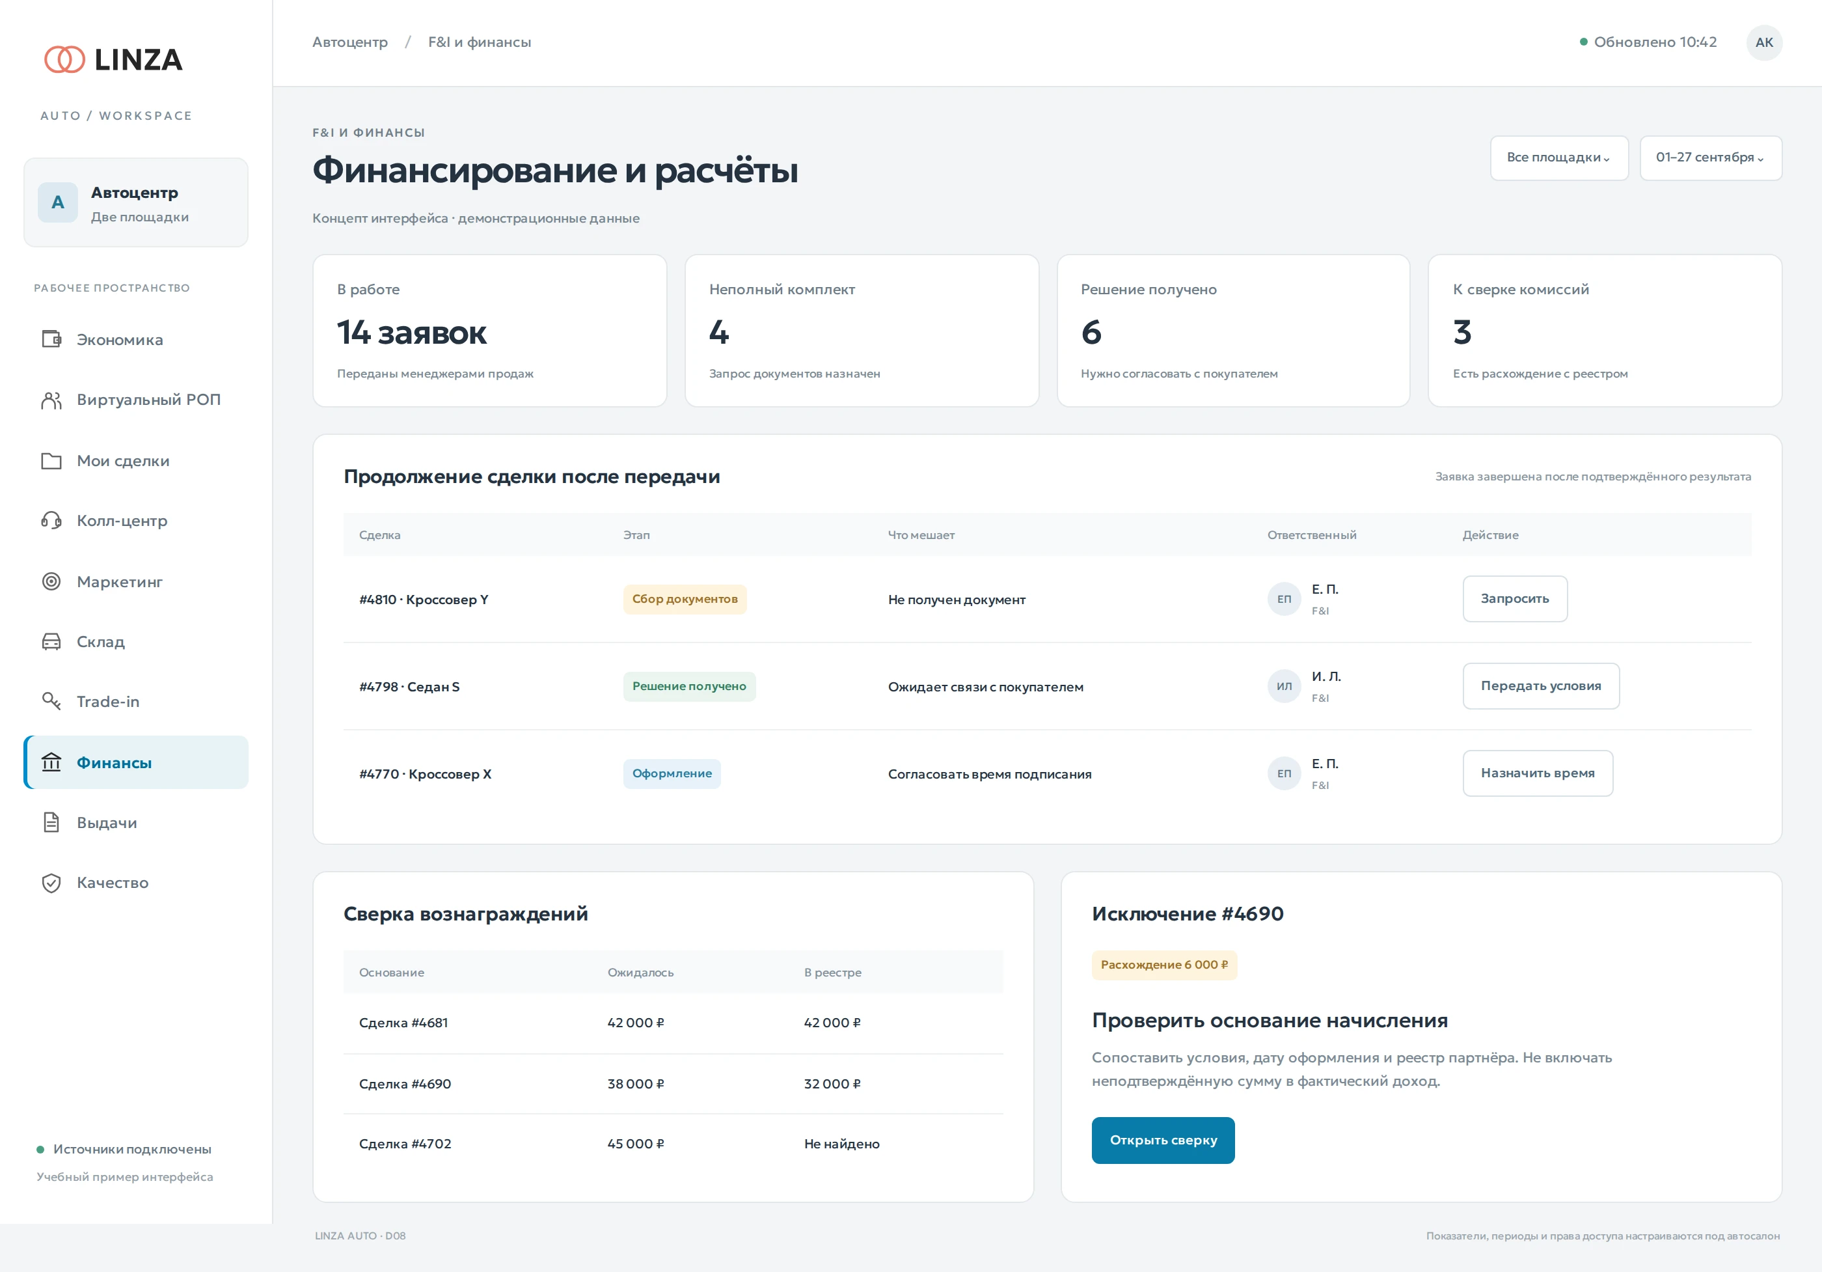Click the Финансы bank icon
This screenshot has height=1272, width=1822.
tap(51, 763)
